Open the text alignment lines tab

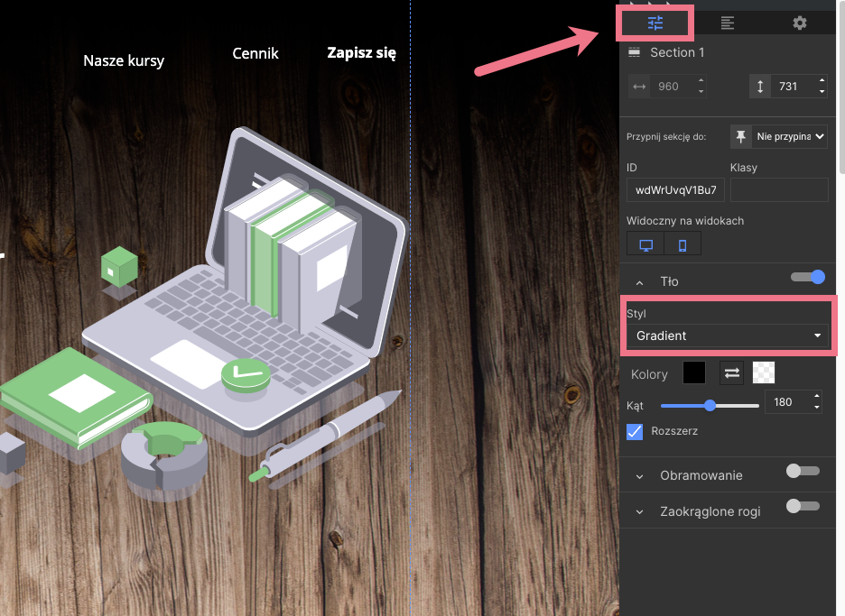pyautogui.click(x=728, y=23)
